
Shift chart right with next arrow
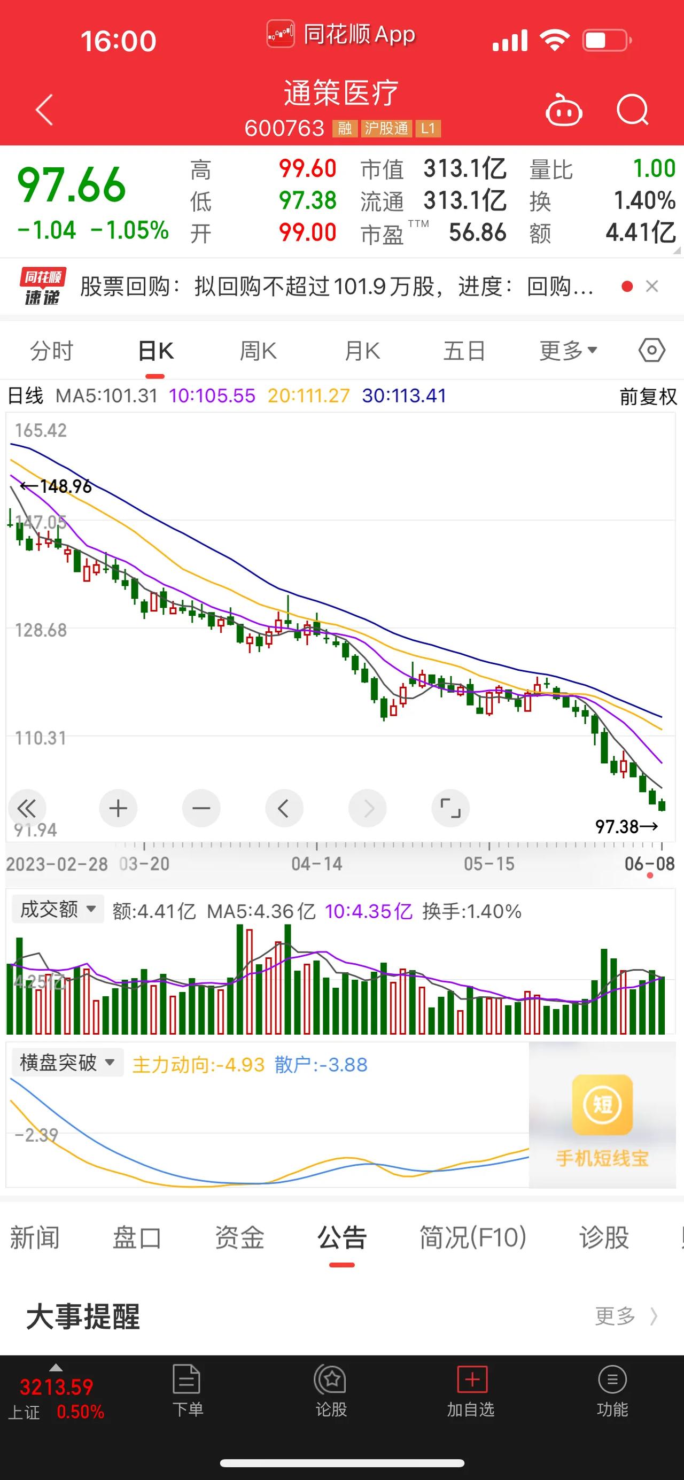coord(368,808)
